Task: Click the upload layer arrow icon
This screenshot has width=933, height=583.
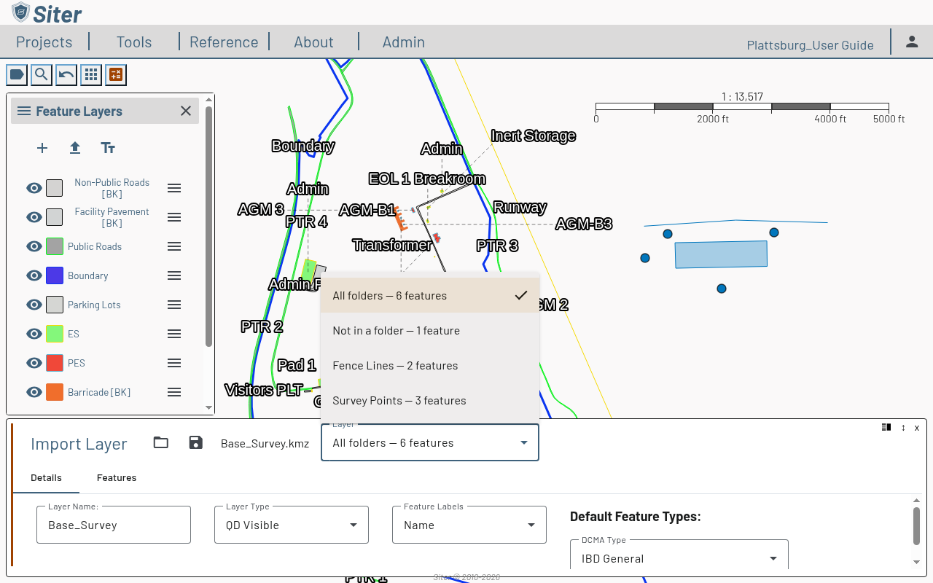Action: coord(75,148)
